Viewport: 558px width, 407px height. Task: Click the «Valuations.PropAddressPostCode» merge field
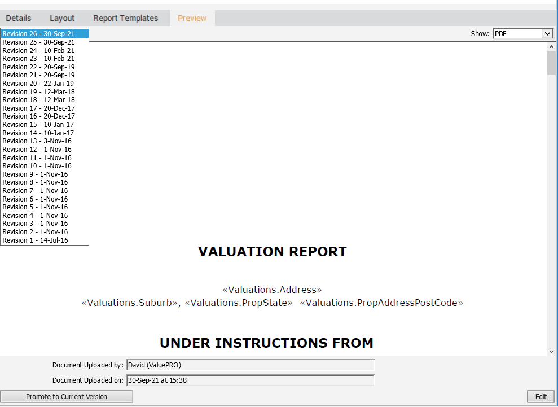point(381,303)
